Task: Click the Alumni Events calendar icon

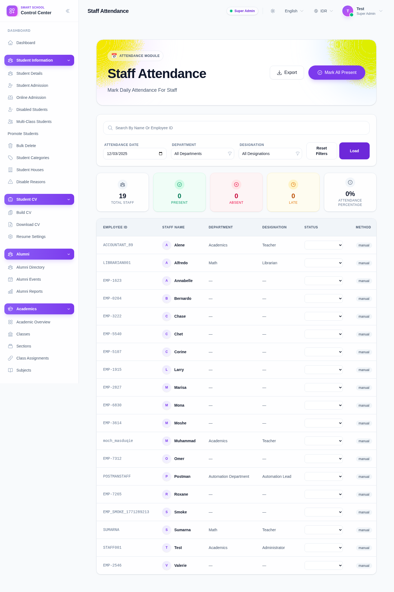Action: coord(10,279)
